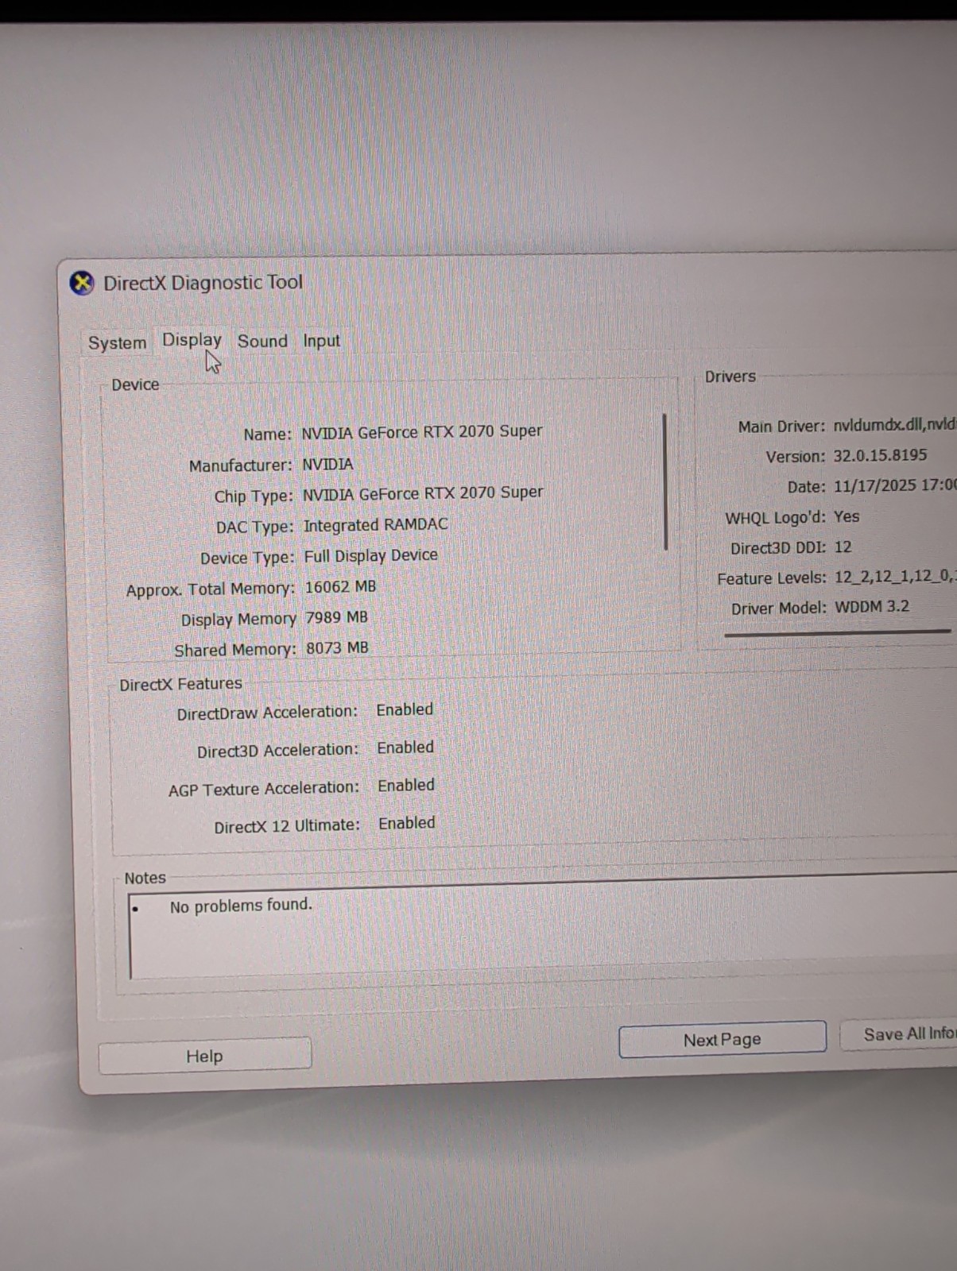Screen dimensions: 957x1271
Task: Click the Direct3D Acceleration 'Enabled' value
Action: (x=405, y=748)
